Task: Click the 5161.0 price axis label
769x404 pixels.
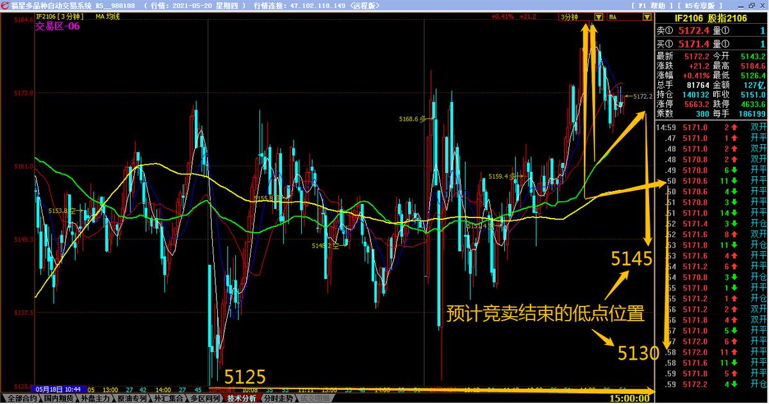Action: click(x=22, y=166)
